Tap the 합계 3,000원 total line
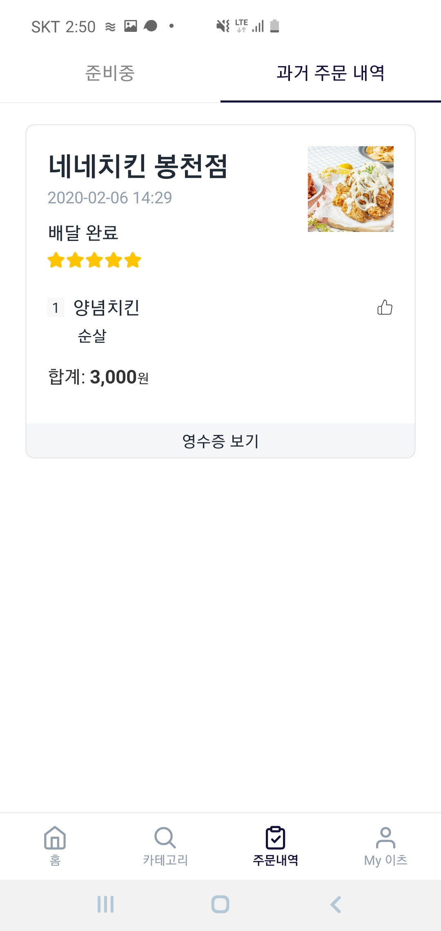This screenshot has height=931, width=441. [98, 377]
